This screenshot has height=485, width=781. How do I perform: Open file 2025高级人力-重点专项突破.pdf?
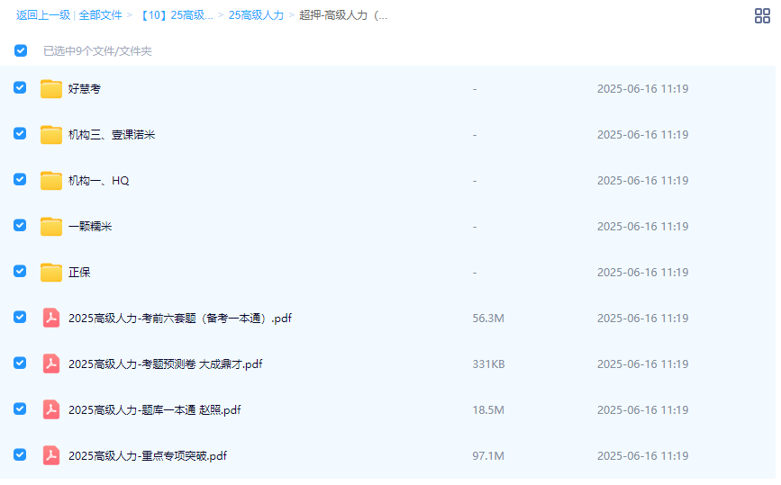point(148,455)
